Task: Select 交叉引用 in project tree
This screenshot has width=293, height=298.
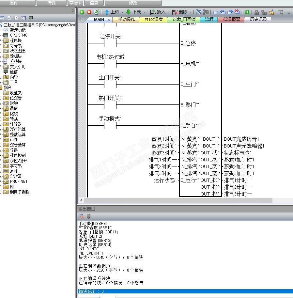Action: [18, 67]
